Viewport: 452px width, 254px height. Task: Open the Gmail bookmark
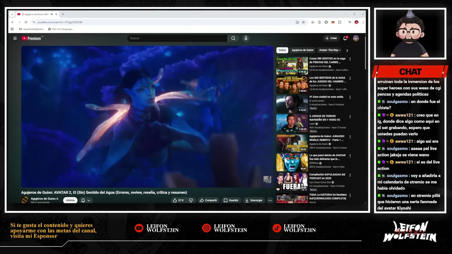pyautogui.click(x=32, y=29)
